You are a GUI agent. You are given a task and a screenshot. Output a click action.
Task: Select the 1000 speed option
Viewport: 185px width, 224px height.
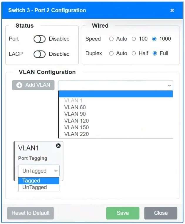154,39
